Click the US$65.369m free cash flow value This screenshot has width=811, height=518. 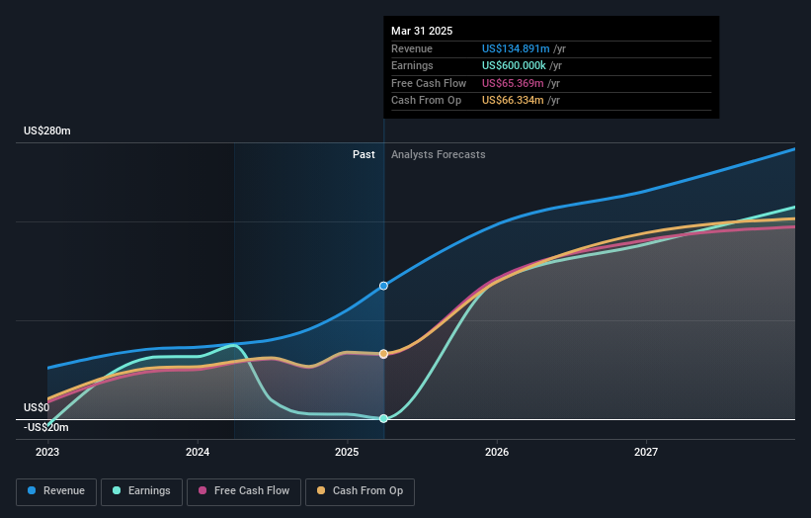(513, 83)
